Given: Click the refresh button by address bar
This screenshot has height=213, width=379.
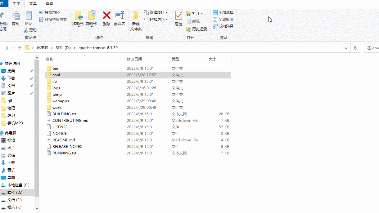Looking at the screenshot, I should click(x=356, y=48).
